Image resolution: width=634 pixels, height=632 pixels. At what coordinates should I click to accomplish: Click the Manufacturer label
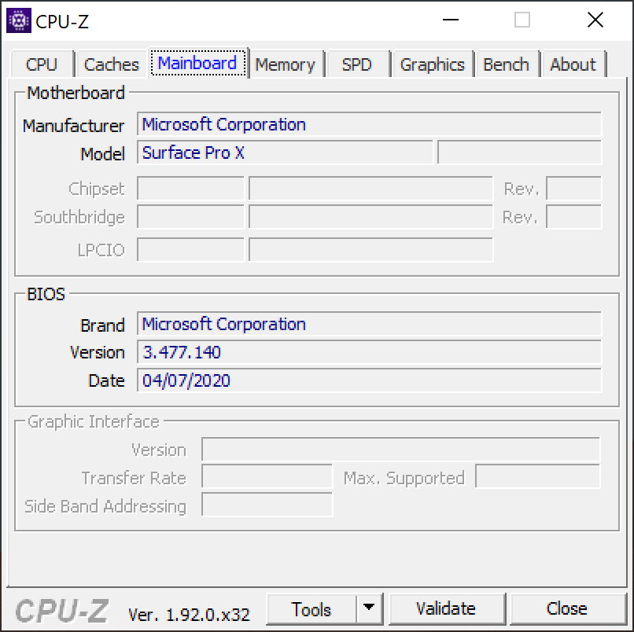(74, 126)
